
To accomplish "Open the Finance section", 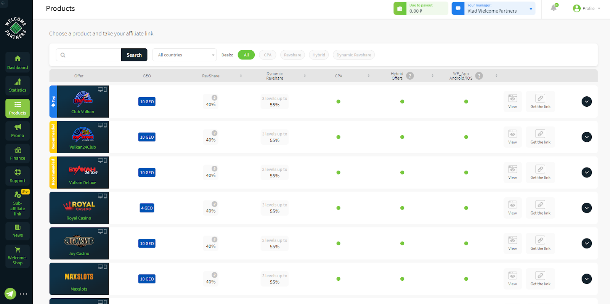I will point(18,153).
